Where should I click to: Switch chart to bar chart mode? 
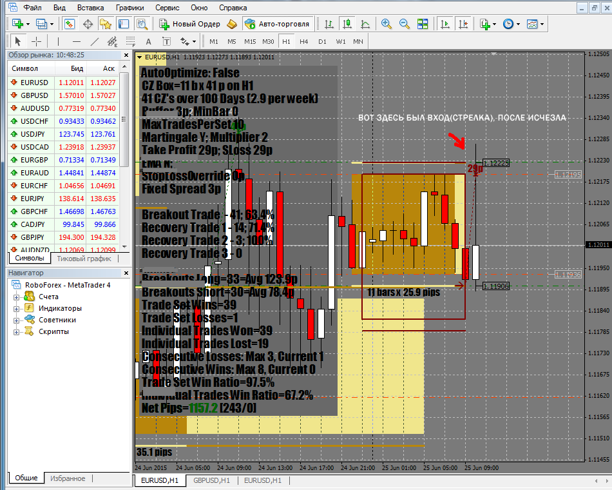(329, 24)
